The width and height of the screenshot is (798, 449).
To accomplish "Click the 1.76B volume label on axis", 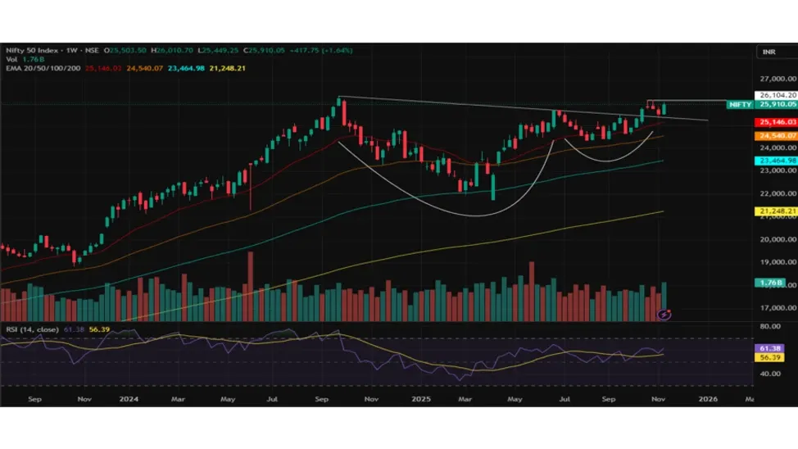I will (x=770, y=283).
